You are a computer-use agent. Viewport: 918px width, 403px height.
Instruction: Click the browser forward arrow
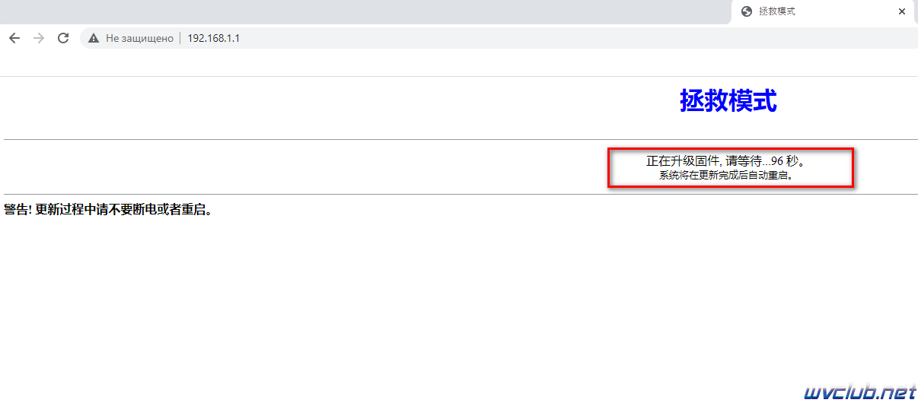[39, 38]
